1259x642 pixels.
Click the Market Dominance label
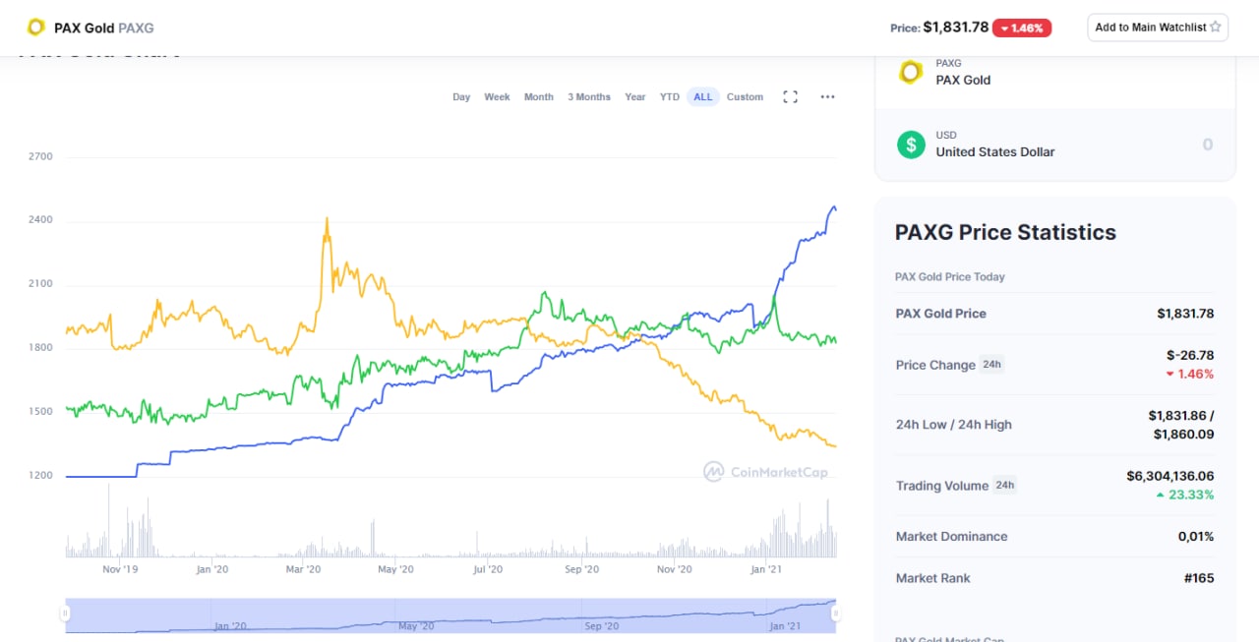coord(952,537)
